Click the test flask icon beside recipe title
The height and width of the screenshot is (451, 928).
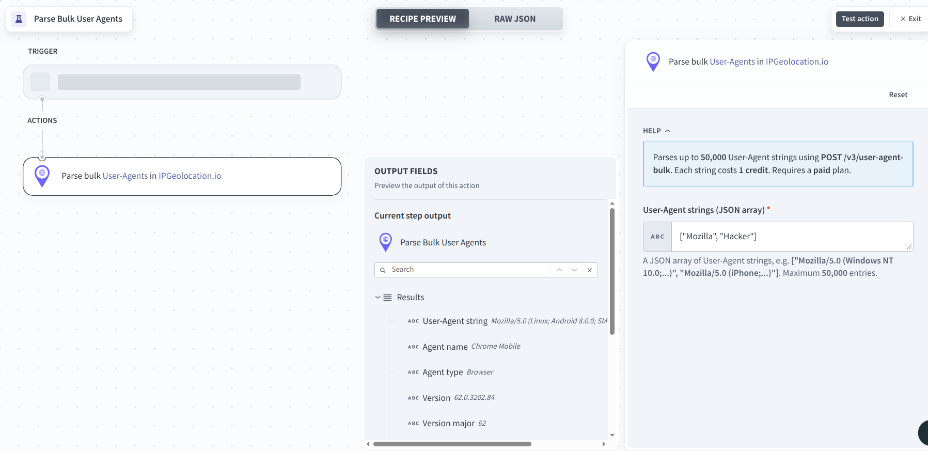(x=19, y=19)
